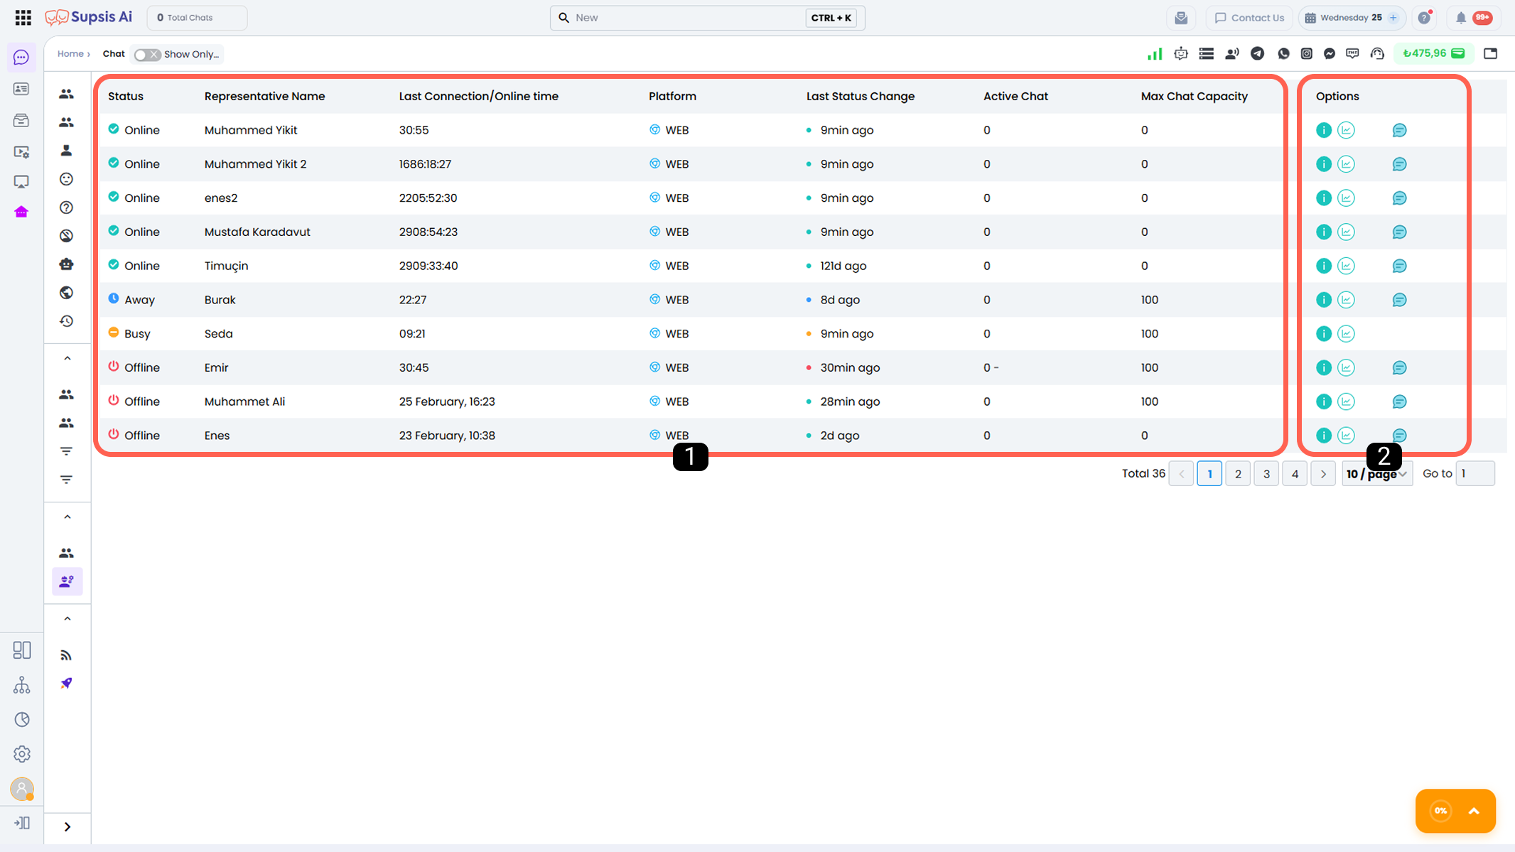Viewport: 1515px width, 852px height.
Task: Open the question mark submenu icon
Action: 66,207
